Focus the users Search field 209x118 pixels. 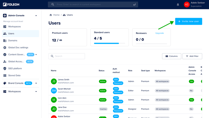pos(67,56)
